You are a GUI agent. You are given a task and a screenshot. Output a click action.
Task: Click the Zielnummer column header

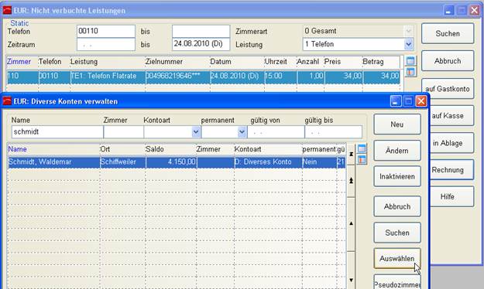click(177, 62)
